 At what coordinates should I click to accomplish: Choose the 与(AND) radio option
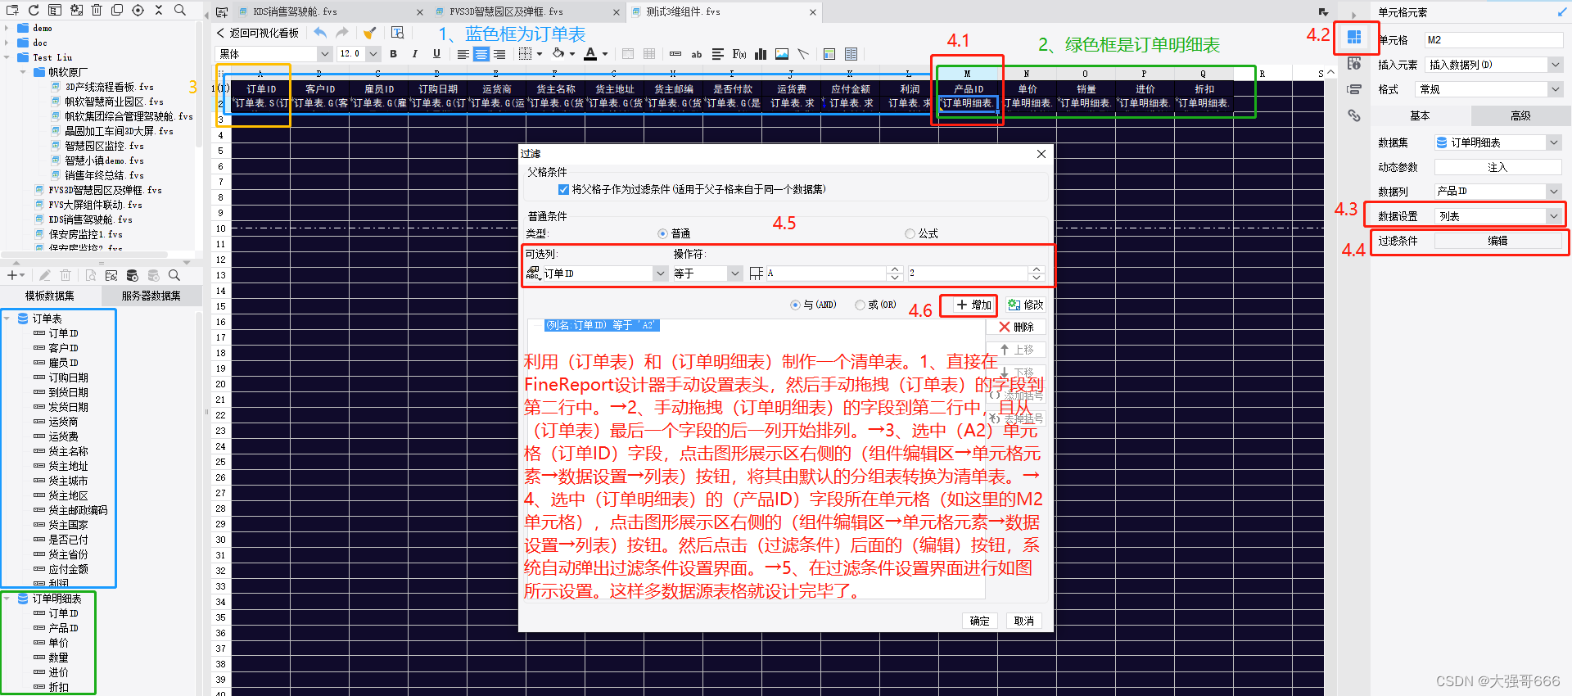coord(795,305)
